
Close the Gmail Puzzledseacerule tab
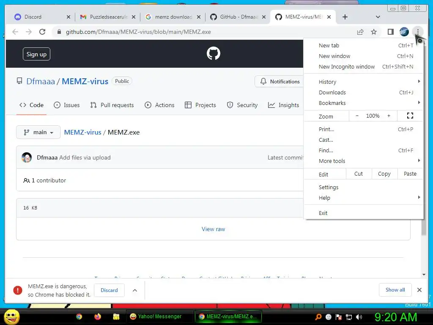pyautogui.click(x=134, y=17)
